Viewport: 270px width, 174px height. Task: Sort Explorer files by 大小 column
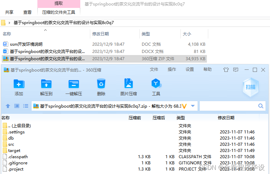[187, 34]
